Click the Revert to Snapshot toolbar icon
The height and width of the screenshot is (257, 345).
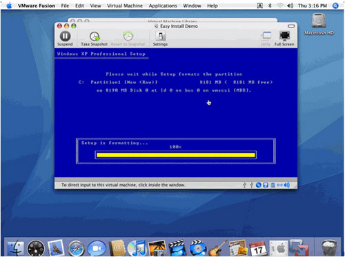pyautogui.click(x=128, y=39)
